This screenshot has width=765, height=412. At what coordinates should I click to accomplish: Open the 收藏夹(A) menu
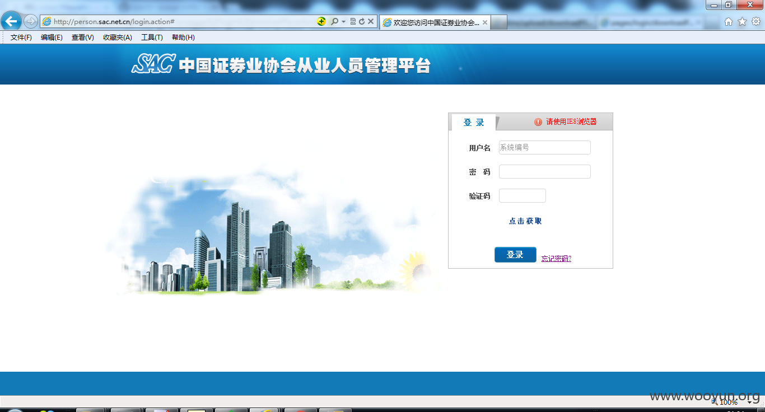point(118,38)
